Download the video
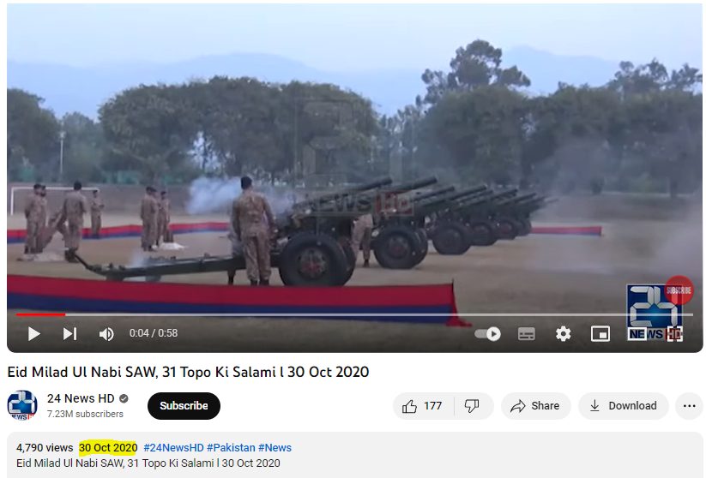This screenshot has height=478, width=706. (623, 406)
